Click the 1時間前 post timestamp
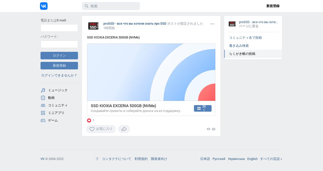This screenshot has height=171, width=323. point(109,28)
